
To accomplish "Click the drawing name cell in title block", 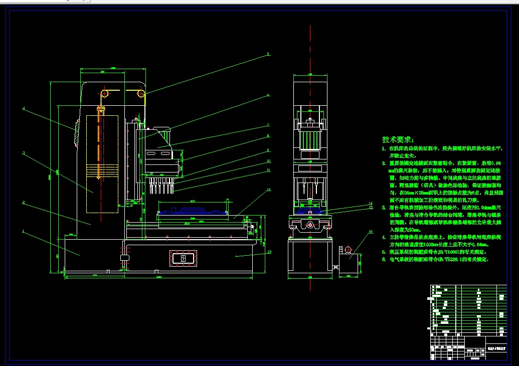I will pos(496,348).
